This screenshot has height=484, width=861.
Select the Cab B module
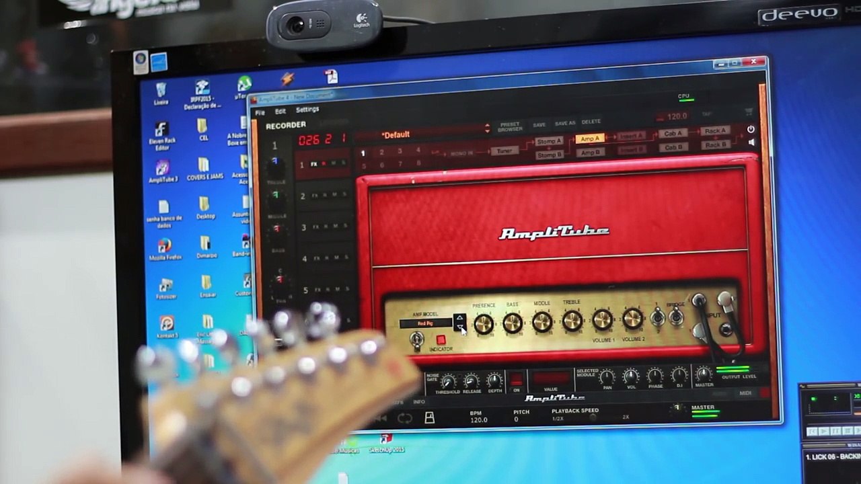point(673,147)
